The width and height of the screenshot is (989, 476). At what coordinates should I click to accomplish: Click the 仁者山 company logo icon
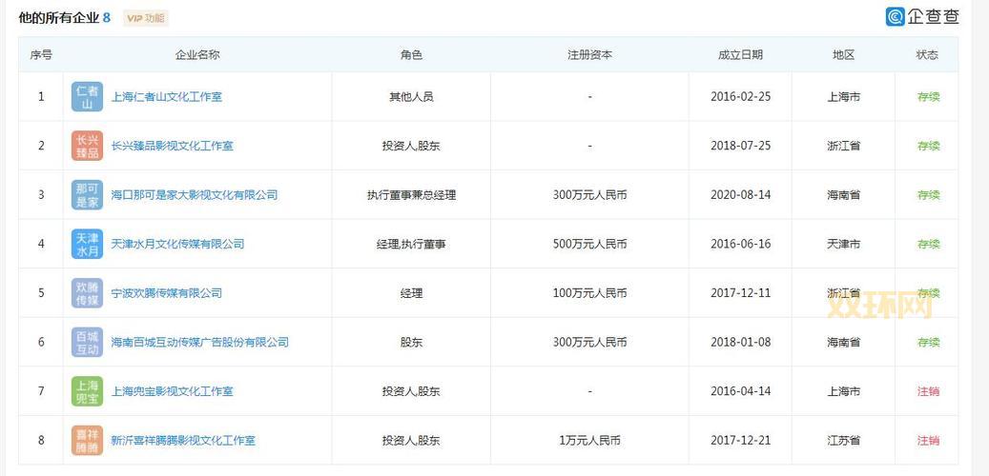point(87,97)
